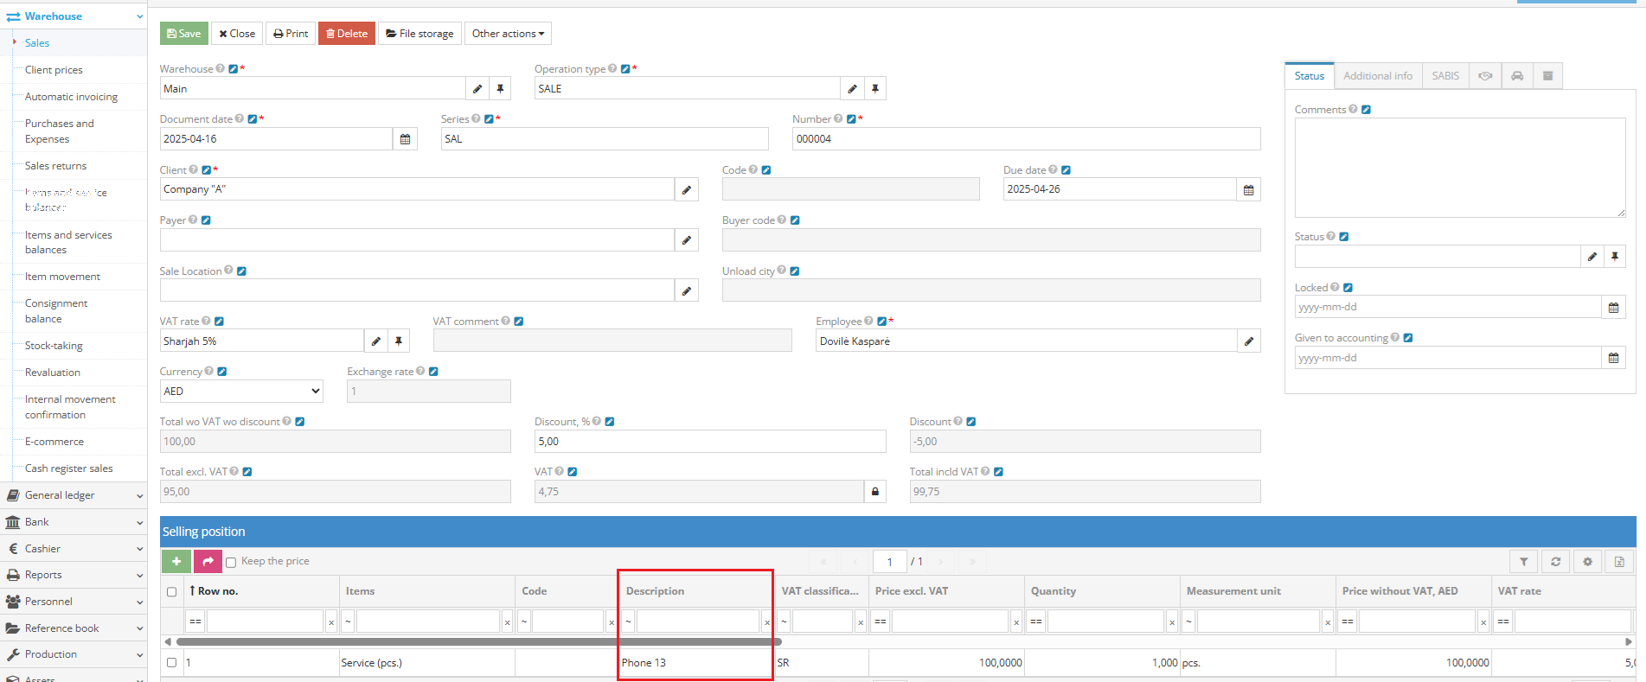1646x682 pixels.
Task: Open Sales returns in the sidebar
Action: (55, 166)
